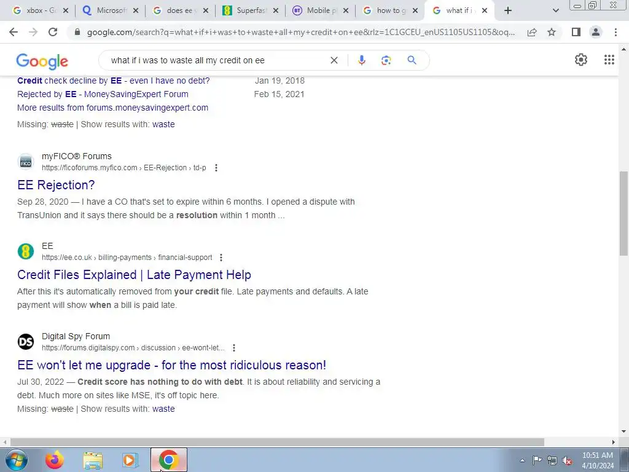View site information lock icon
The height and width of the screenshot is (472, 629).
(x=78, y=32)
